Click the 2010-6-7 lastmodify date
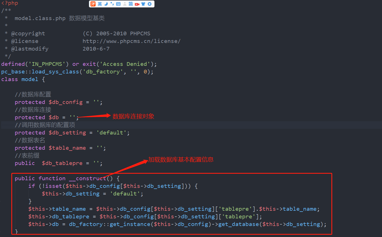Image resolution: width=382 pixels, height=237 pixels. 96,49
